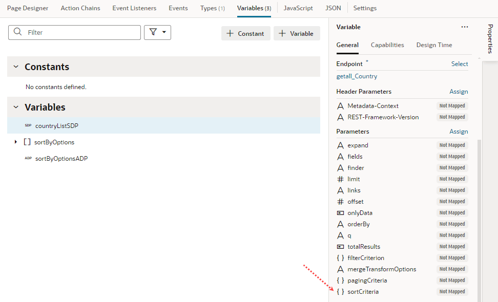Viewport: 498px width, 302px height.
Task: Open the filter funnel icon
Action: tap(154, 32)
